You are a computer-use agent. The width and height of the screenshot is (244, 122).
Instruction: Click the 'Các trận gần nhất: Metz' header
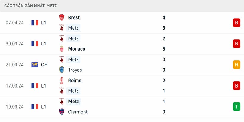[x=30, y=6]
